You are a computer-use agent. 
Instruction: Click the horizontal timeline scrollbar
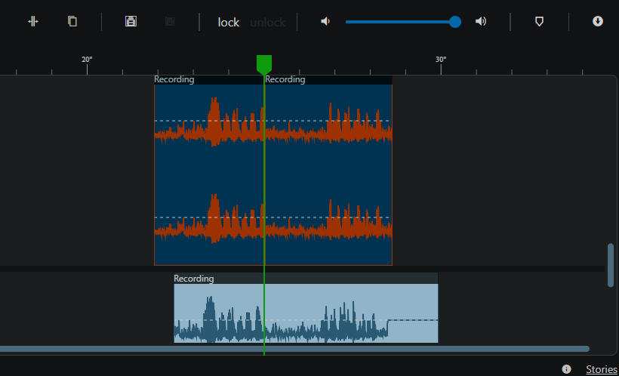pyautogui.click(x=294, y=349)
